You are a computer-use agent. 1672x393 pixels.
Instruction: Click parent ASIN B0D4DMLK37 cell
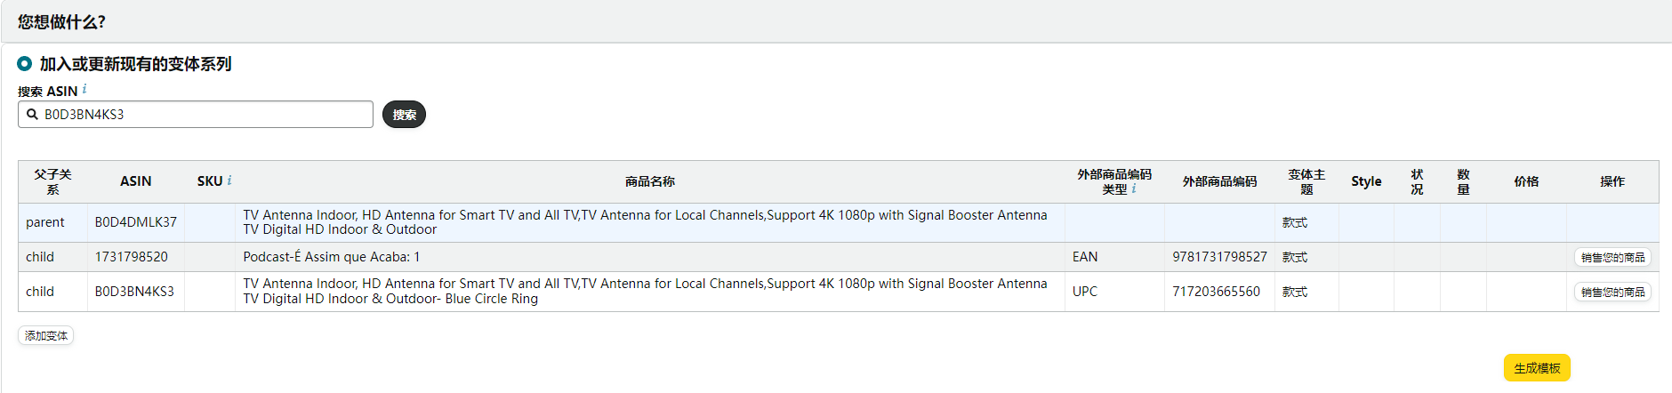[x=136, y=222]
